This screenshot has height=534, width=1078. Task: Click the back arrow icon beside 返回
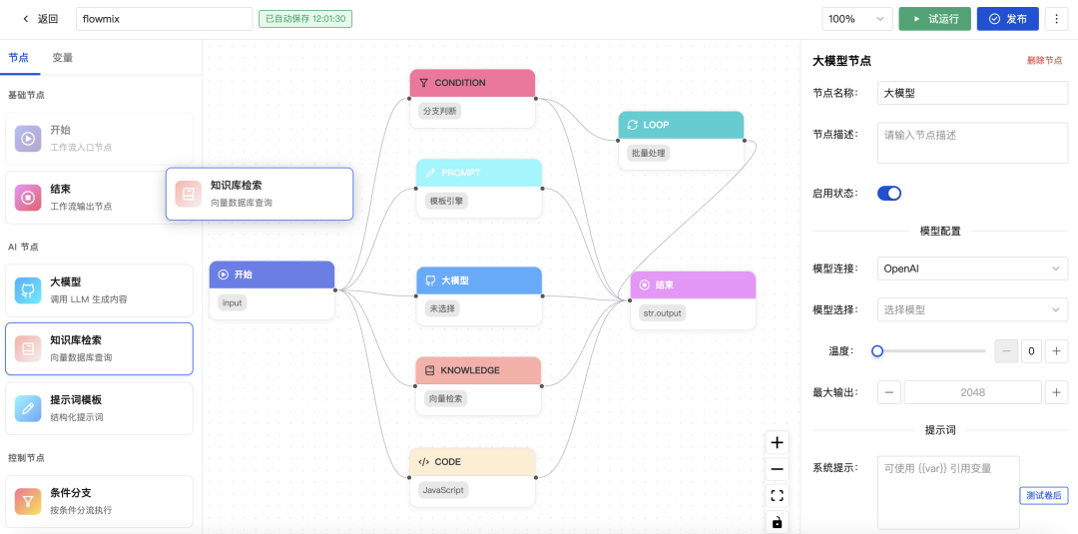tap(26, 19)
